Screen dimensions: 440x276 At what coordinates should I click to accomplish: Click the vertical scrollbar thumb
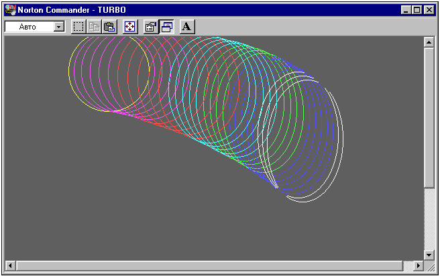tap(429, 118)
